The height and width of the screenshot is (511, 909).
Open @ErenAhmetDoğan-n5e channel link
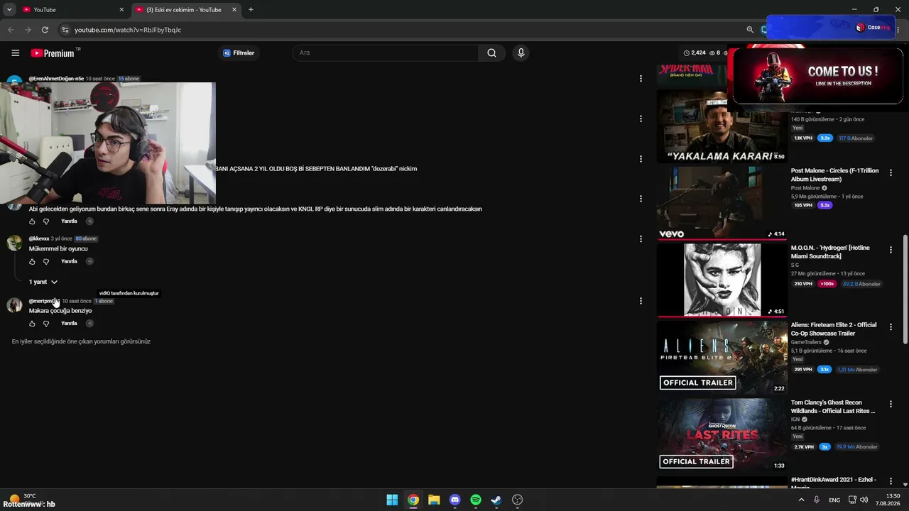coord(56,79)
